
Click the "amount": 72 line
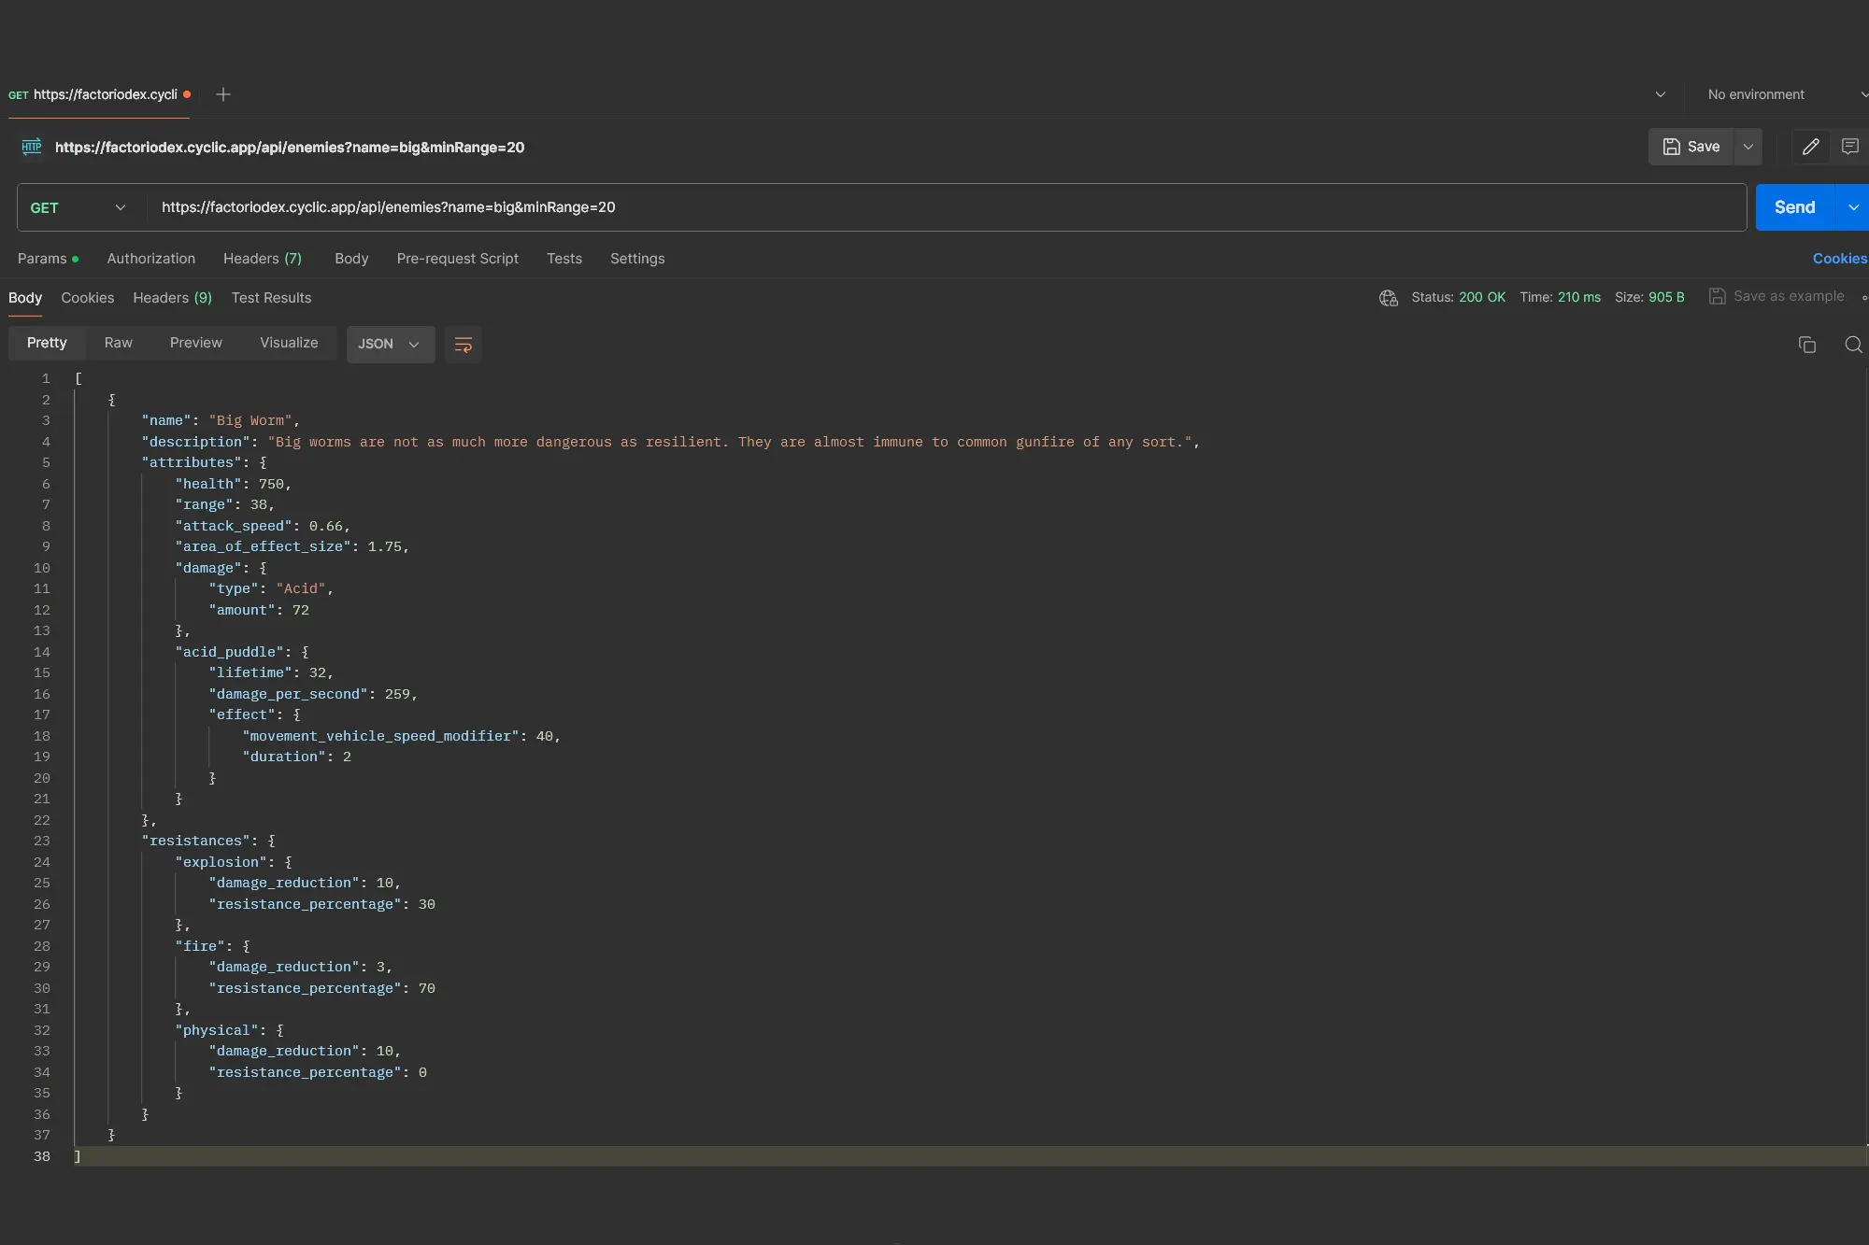point(259,610)
